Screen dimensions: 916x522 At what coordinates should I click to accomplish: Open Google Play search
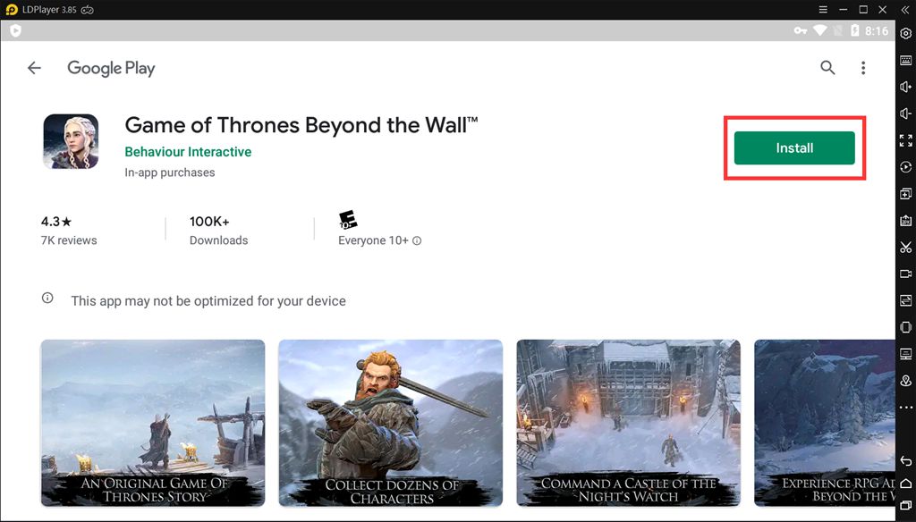(x=827, y=68)
